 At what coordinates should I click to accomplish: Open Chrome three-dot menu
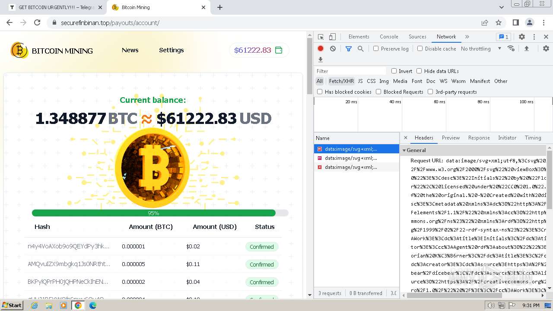[543, 22]
